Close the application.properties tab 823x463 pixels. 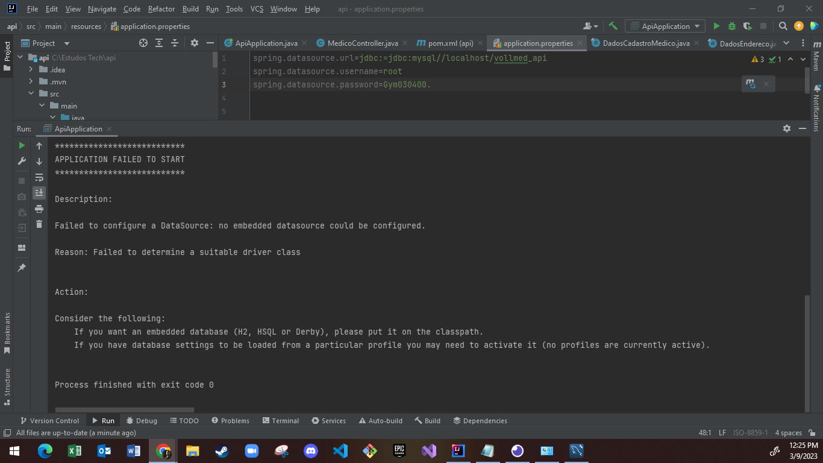pos(580,43)
